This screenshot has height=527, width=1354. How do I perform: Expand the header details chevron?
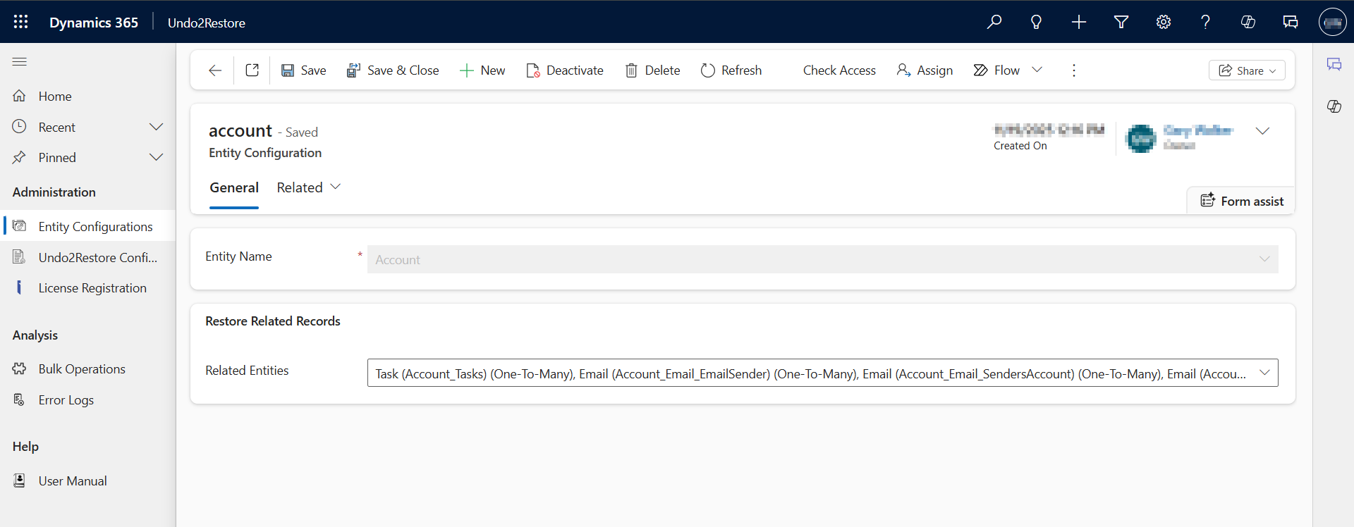tap(1262, 131)
